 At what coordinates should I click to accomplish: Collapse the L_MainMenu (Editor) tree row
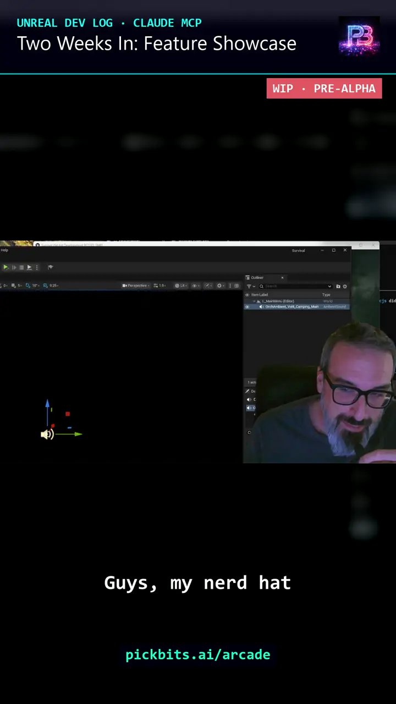pyautogui.click(x=254, y=301)
